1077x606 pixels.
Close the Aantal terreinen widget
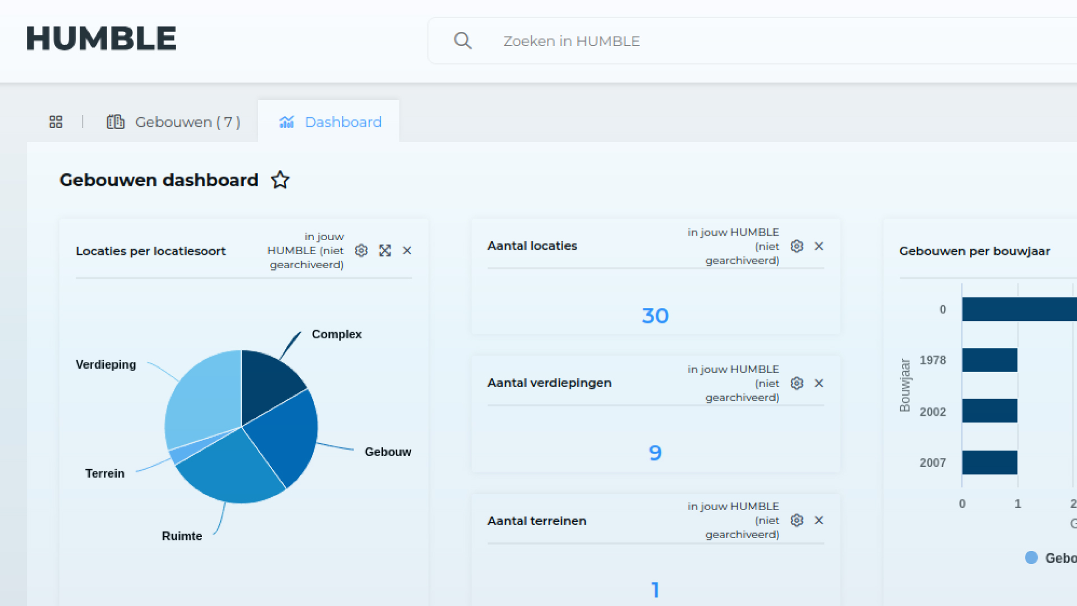819,520
